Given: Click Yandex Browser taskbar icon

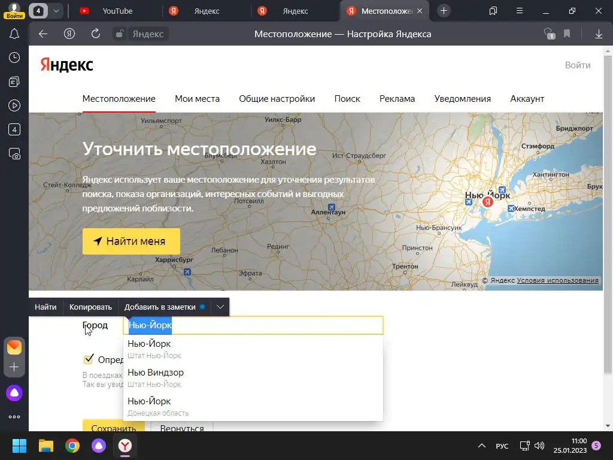Looking at the screenshot, I should click(x=125, y=446).
